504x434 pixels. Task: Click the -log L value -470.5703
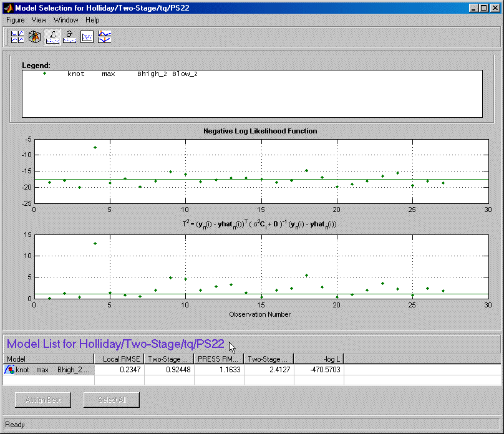325,370
